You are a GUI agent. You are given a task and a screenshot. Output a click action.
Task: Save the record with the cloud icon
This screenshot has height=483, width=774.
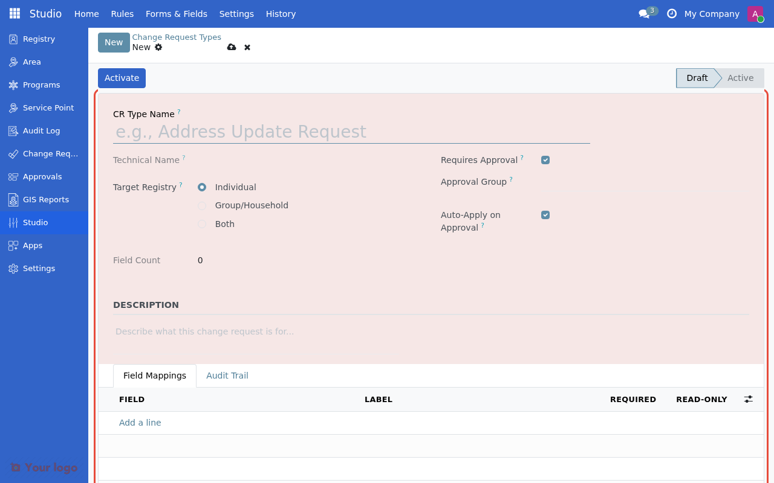point(232,47)
